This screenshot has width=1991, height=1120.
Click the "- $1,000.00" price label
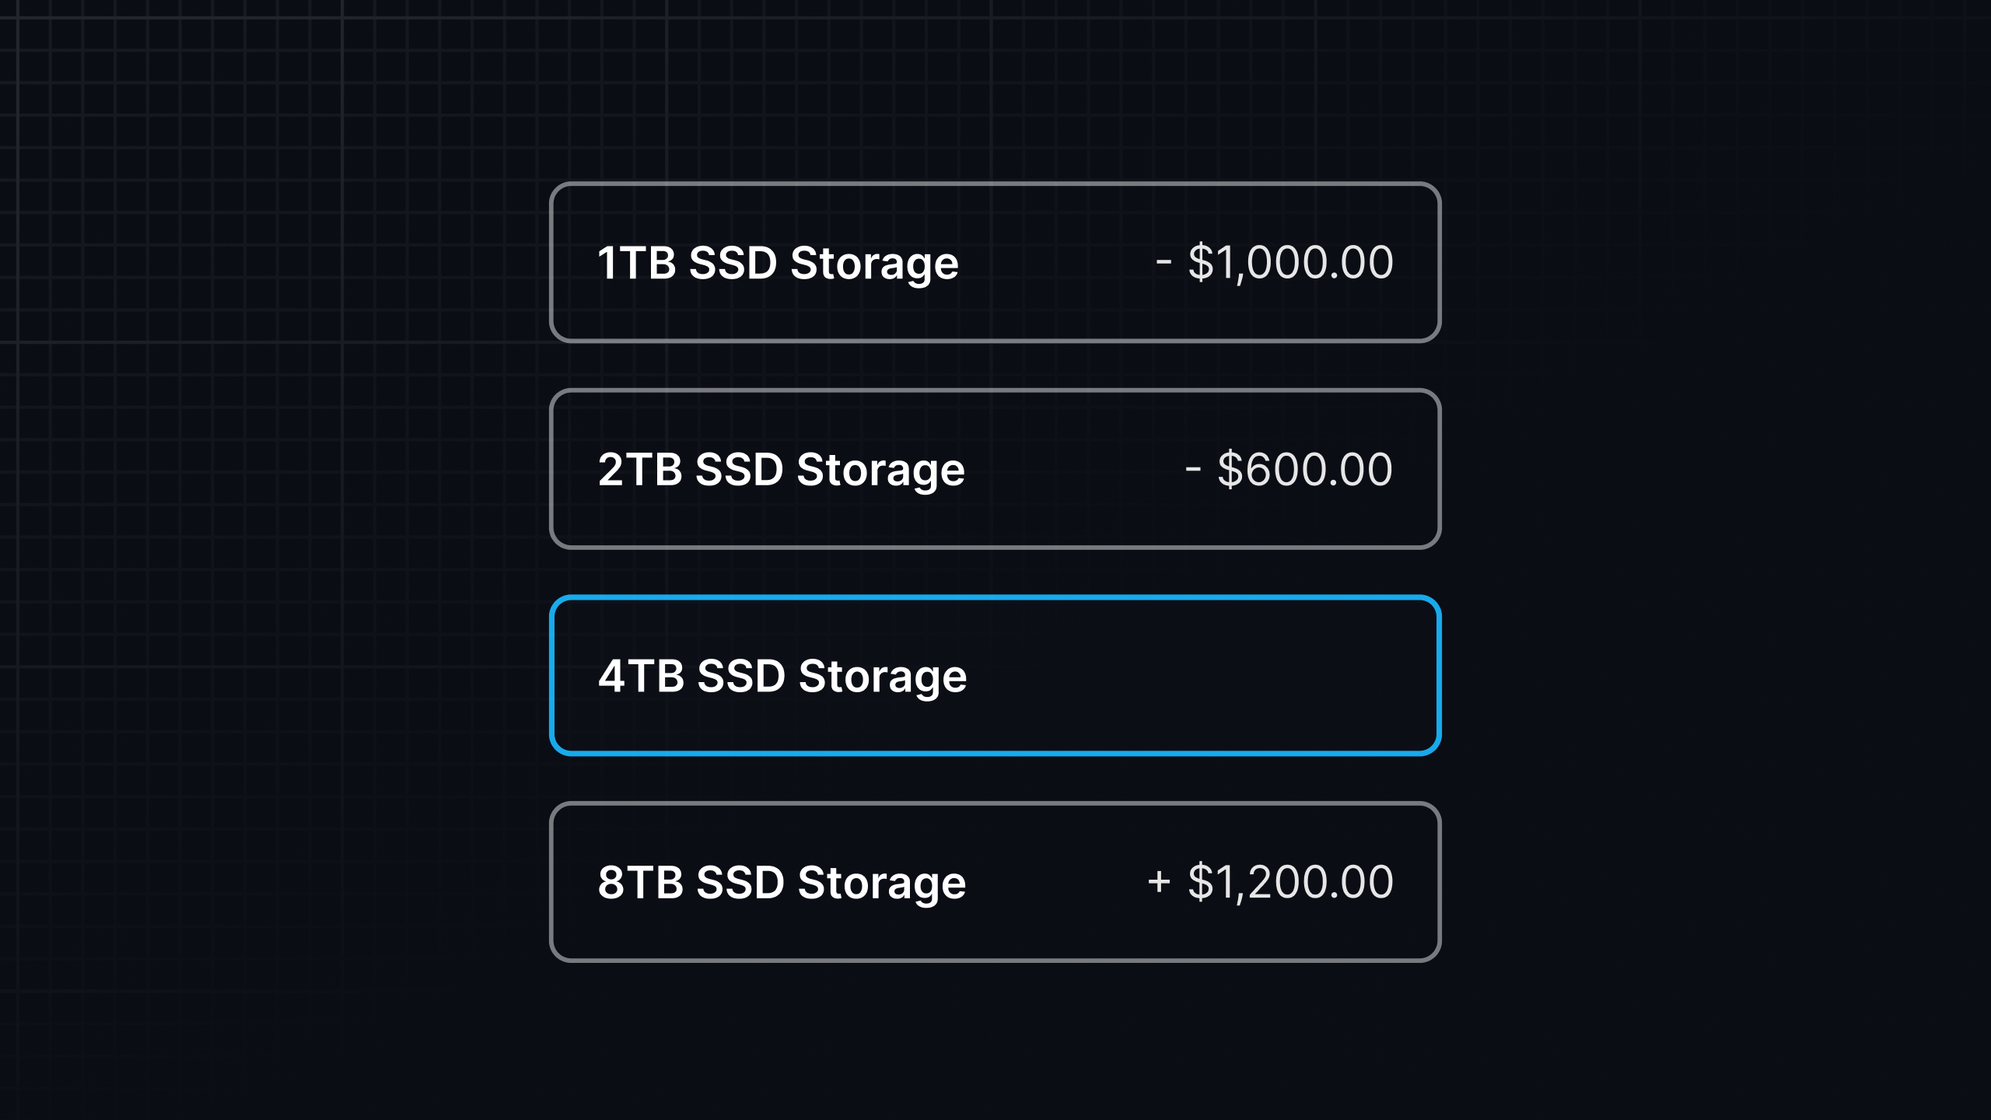point(1275,264)
